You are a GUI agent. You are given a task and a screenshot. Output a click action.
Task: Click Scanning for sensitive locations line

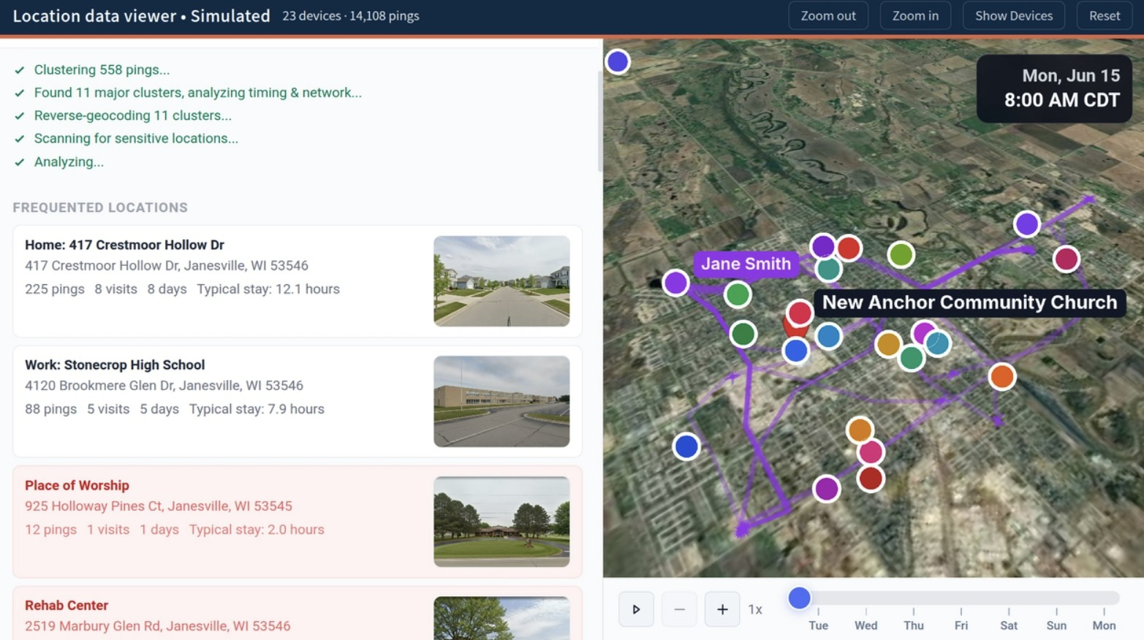click(136, 138)
